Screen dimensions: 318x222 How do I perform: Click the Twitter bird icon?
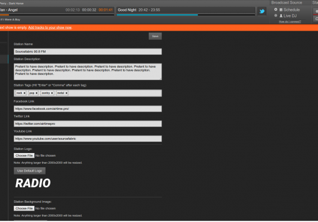pos(262,11)
